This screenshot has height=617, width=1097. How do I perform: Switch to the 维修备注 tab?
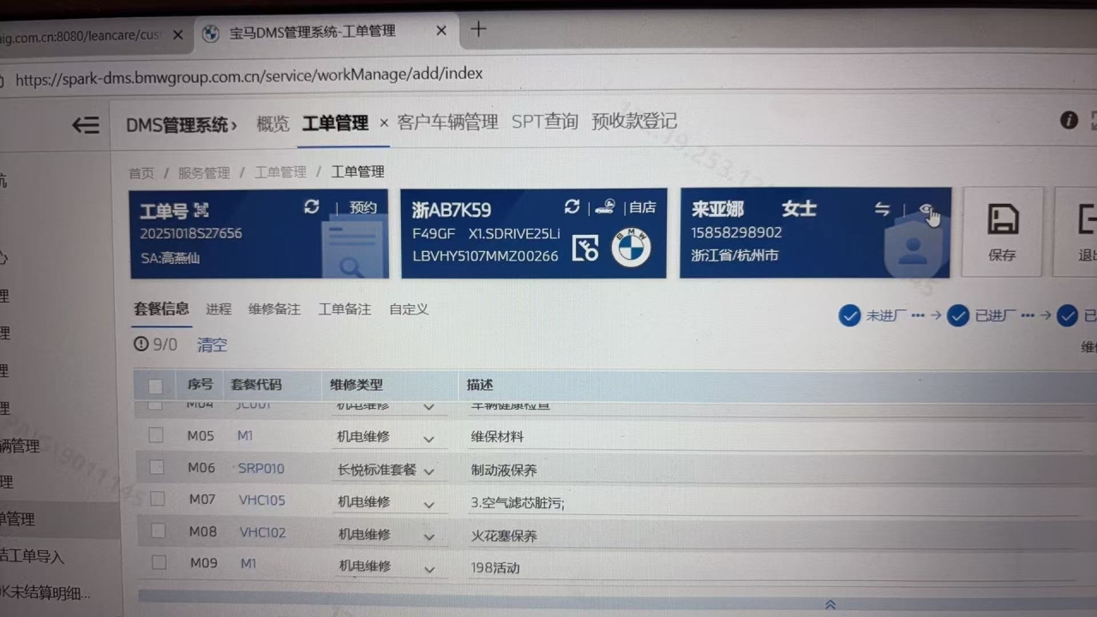pos(274,309)
